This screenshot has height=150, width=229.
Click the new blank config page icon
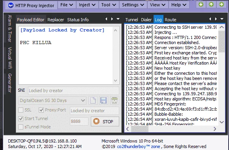(93, 100)
